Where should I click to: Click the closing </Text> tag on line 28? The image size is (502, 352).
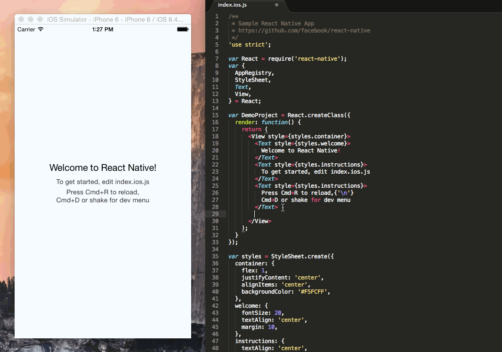coord(267,207)
